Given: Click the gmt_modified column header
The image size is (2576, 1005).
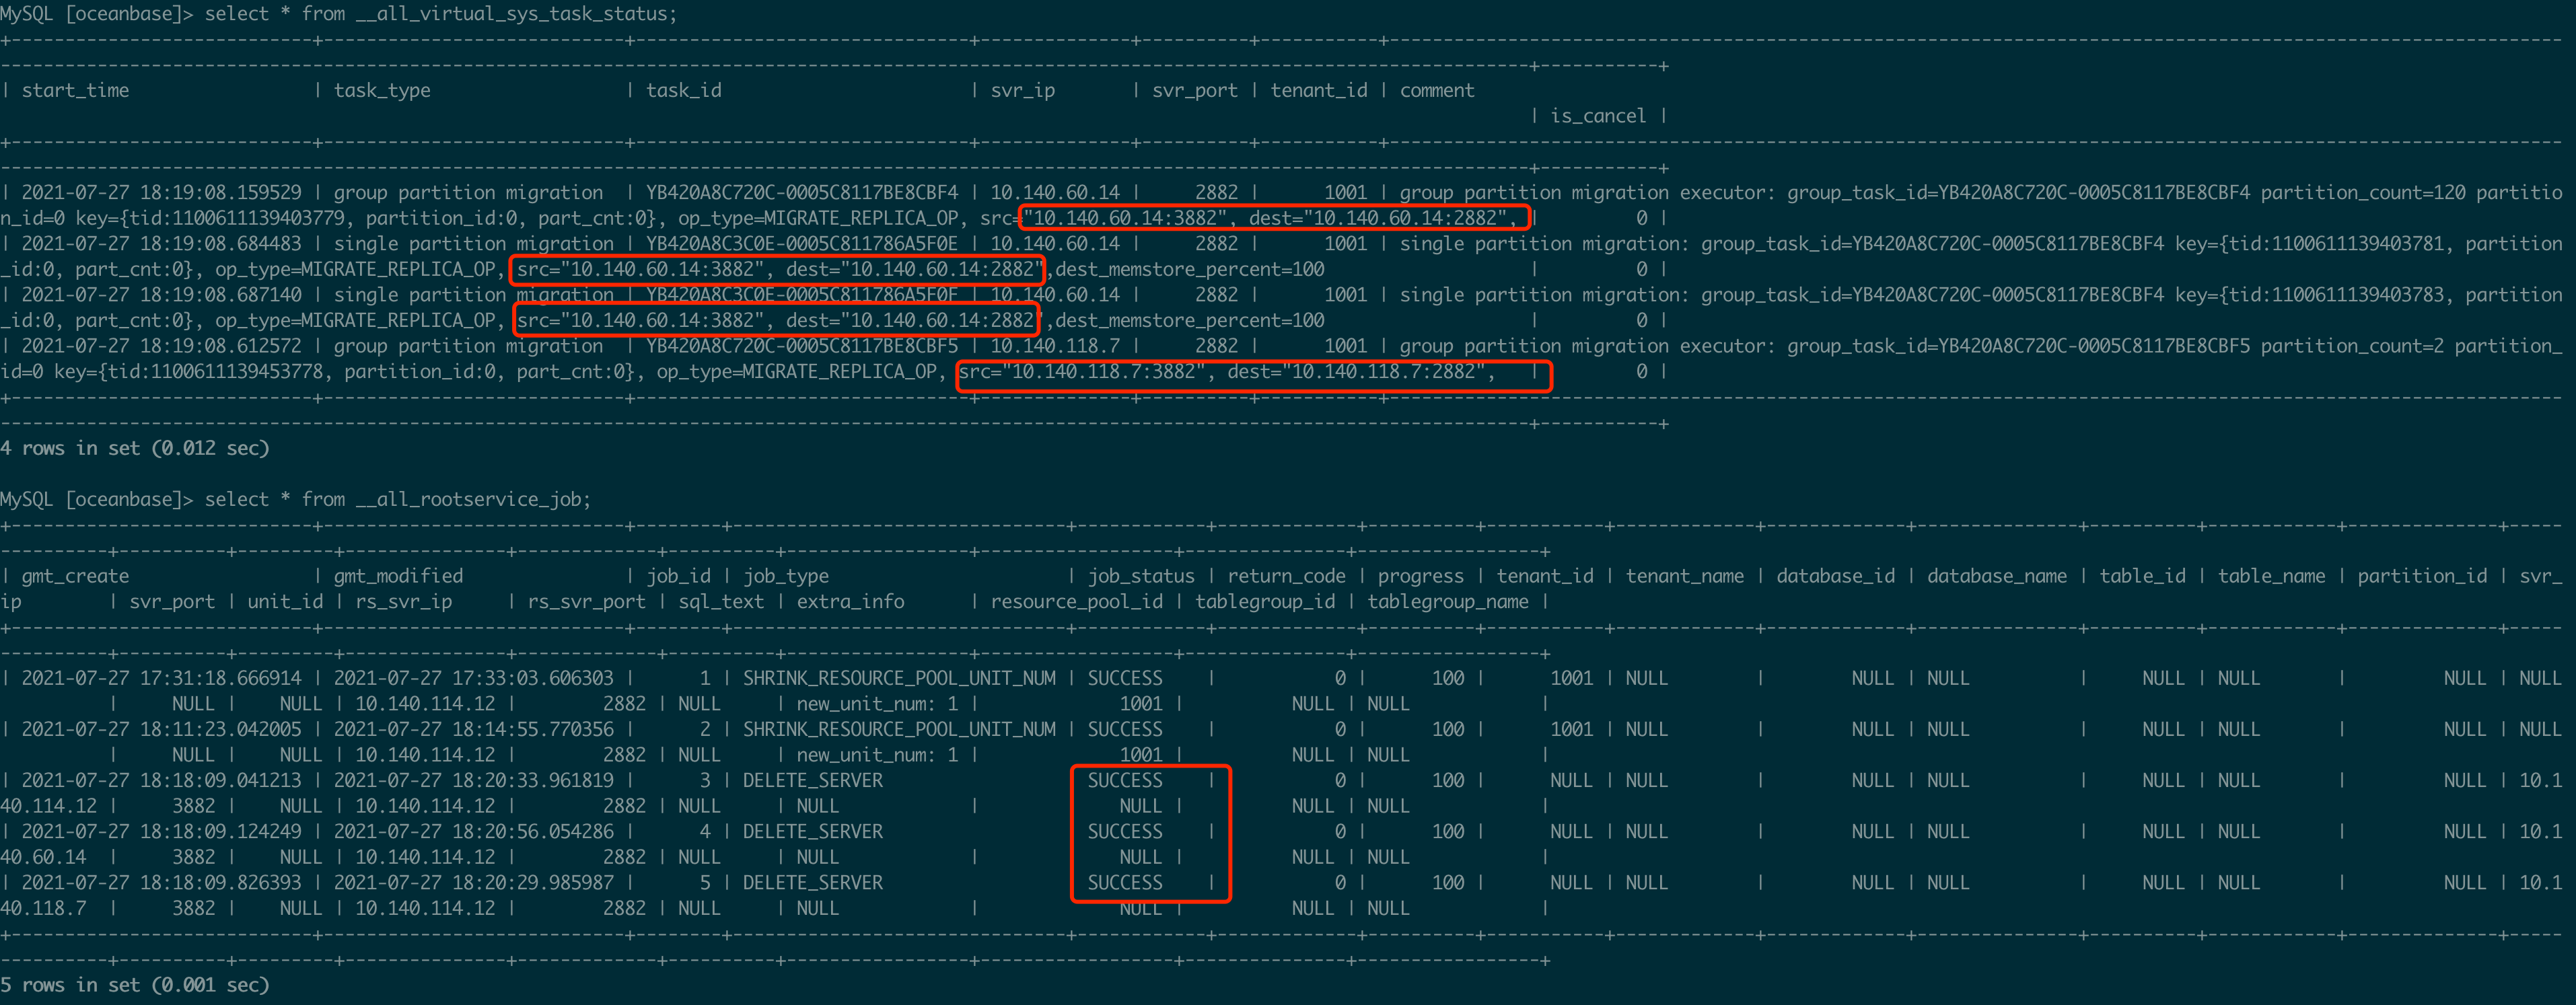Looking at the screenshot, I should 398,576.
